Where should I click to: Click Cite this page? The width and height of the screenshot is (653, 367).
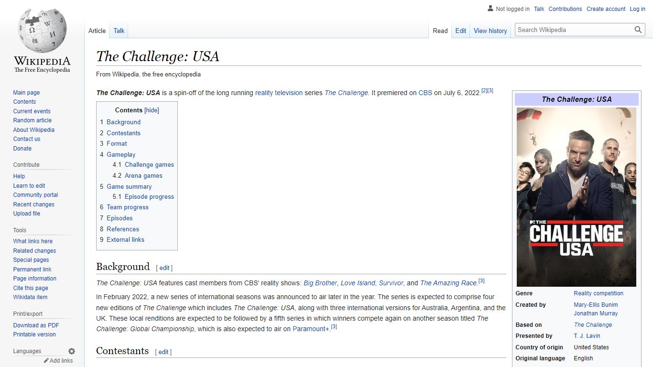[x=31, y=288]
